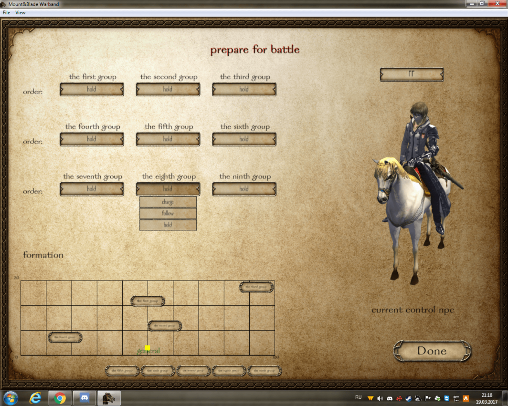Pick the fourth group token on the grid
The image size is (508, 406).
(65, 337)
